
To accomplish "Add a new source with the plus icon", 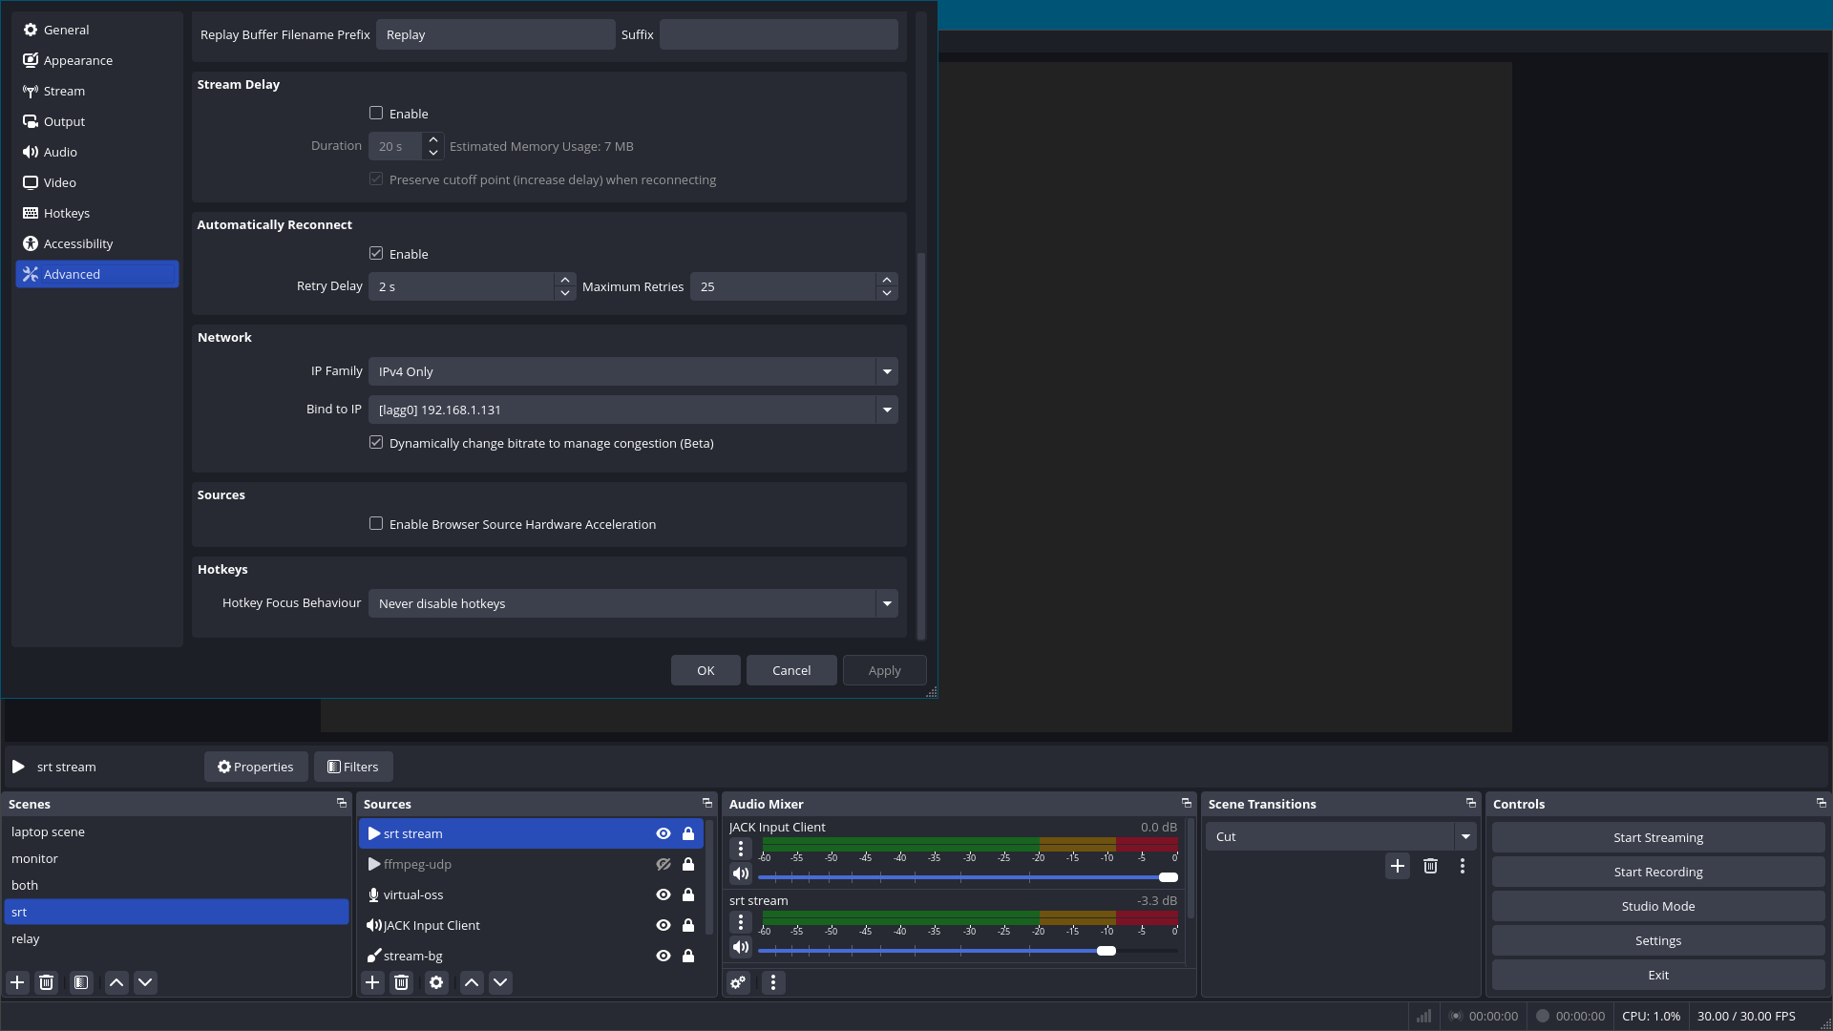I will click(x=372, y=982).
